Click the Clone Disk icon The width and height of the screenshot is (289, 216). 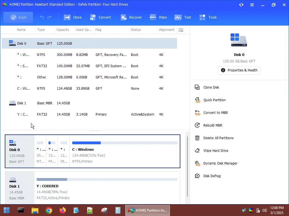tap(197, 87)
